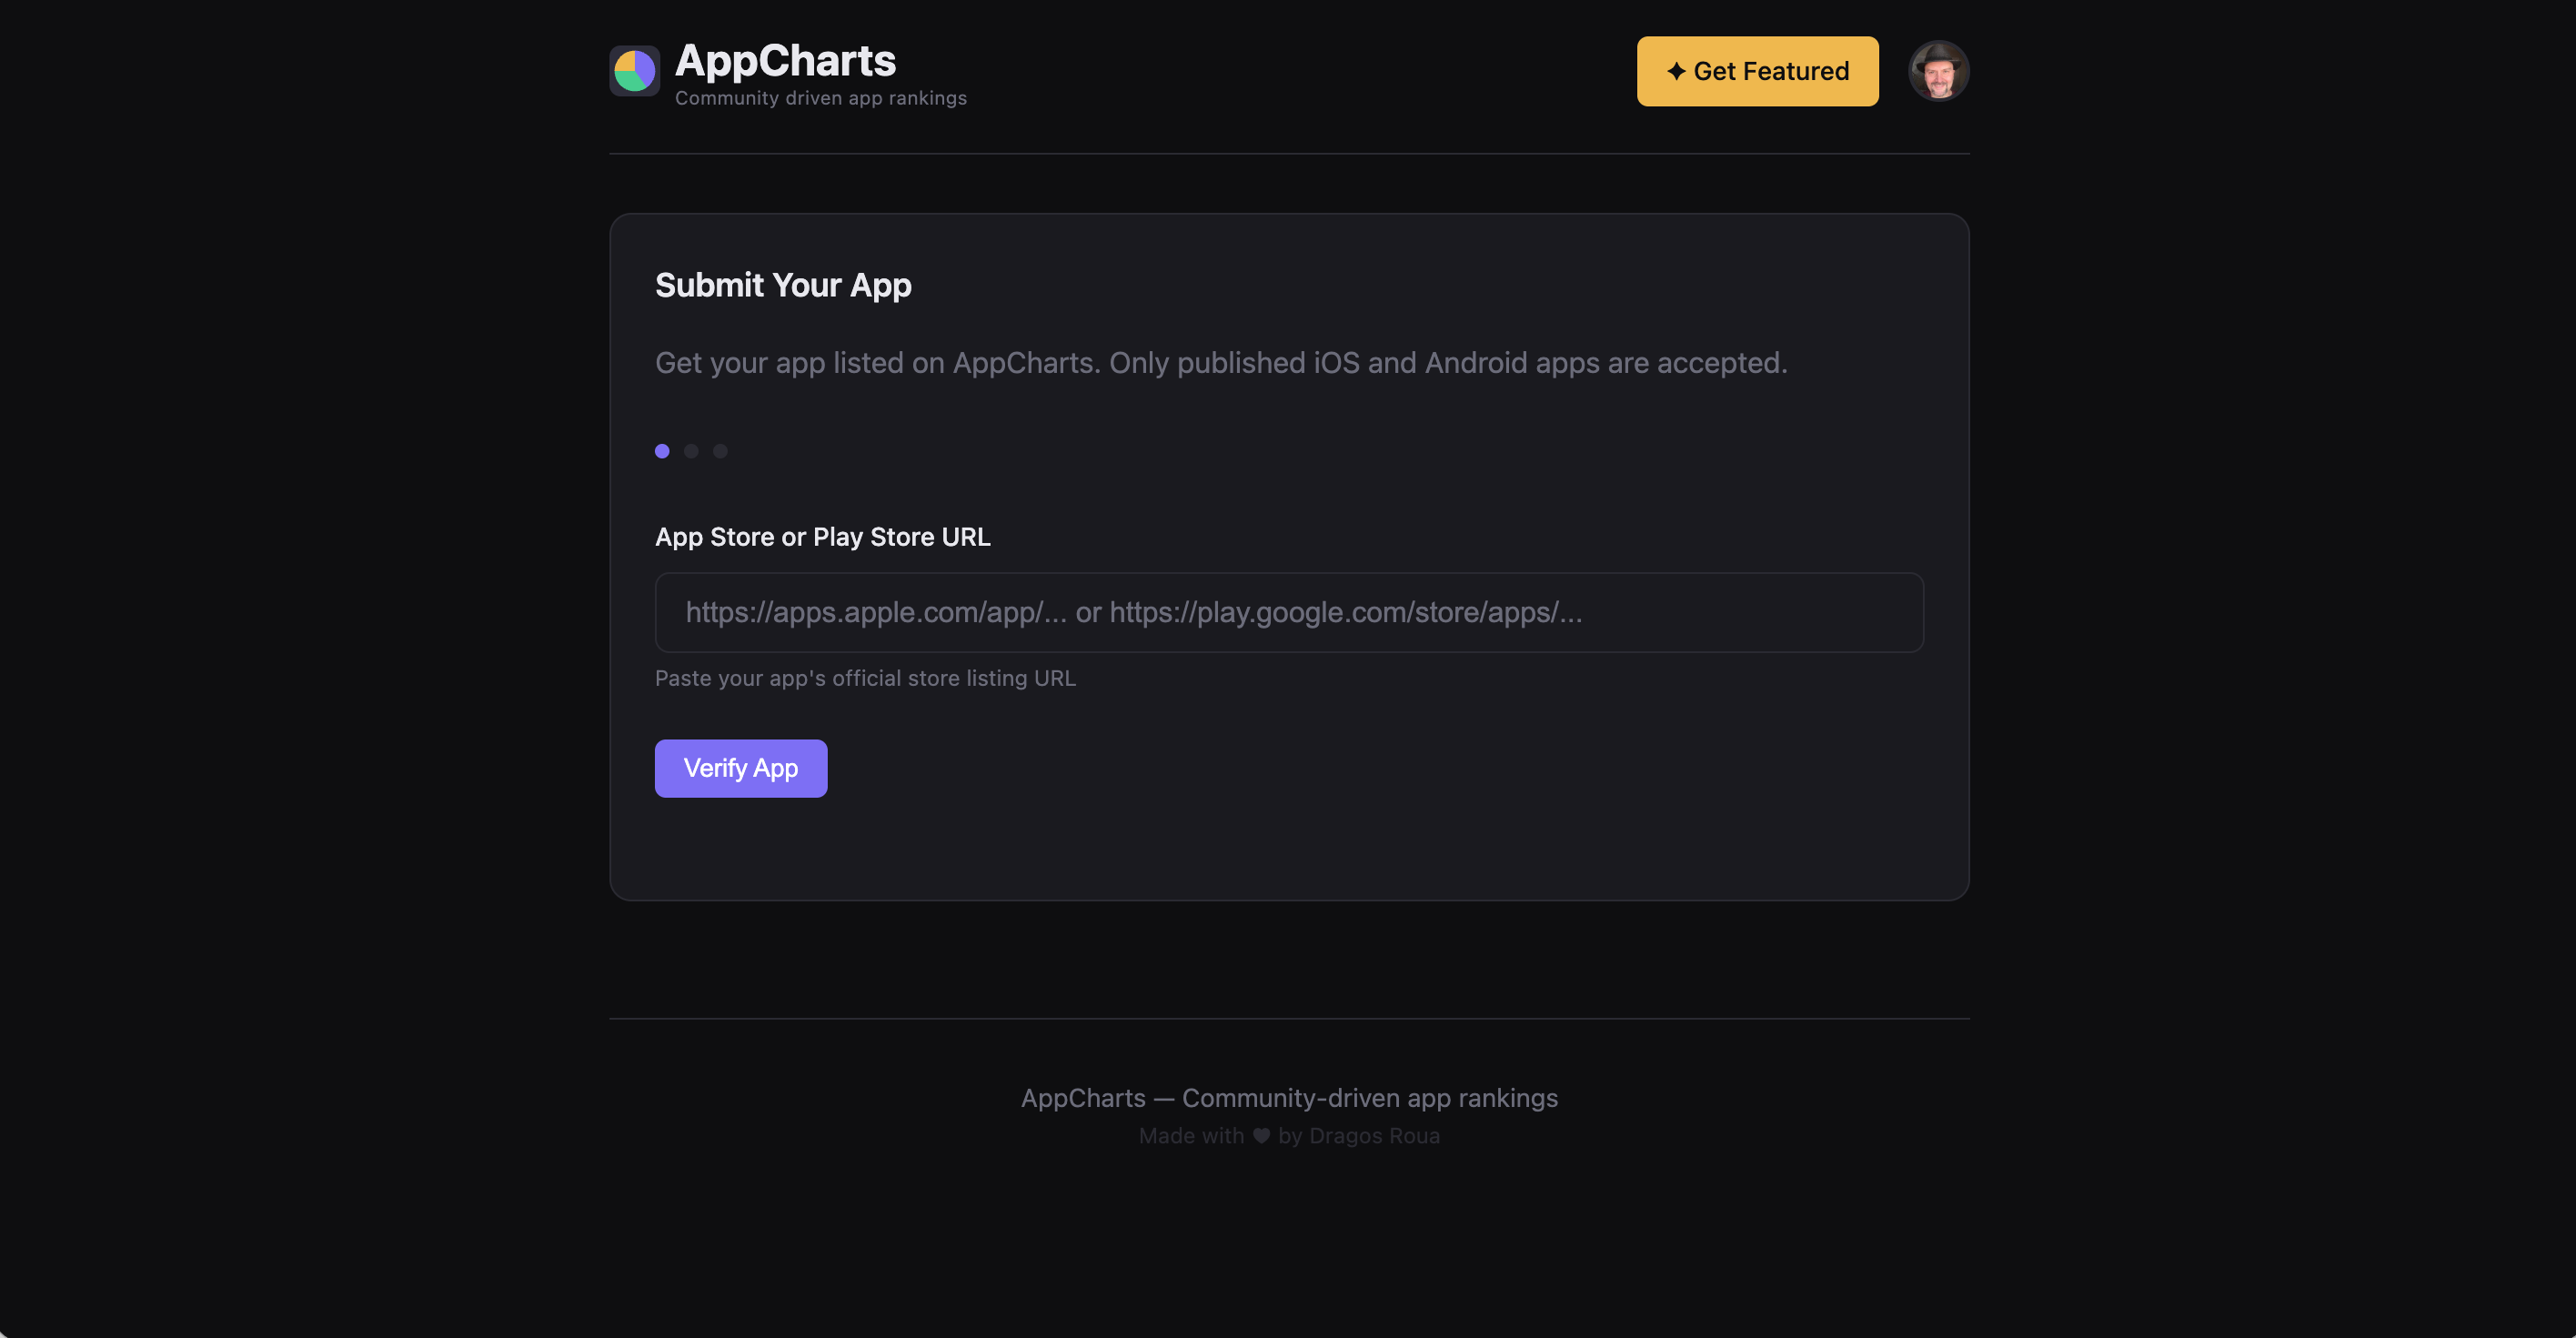Click the heart icon in the footer
2576x1338 pixels.
[x=1261, y=1136]
